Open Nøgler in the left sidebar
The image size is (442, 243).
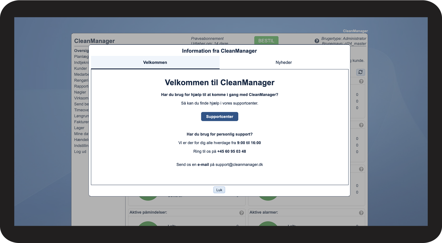coord(80,92)
